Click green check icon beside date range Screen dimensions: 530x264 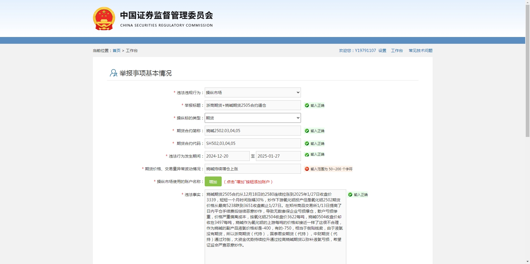(307, 155)
